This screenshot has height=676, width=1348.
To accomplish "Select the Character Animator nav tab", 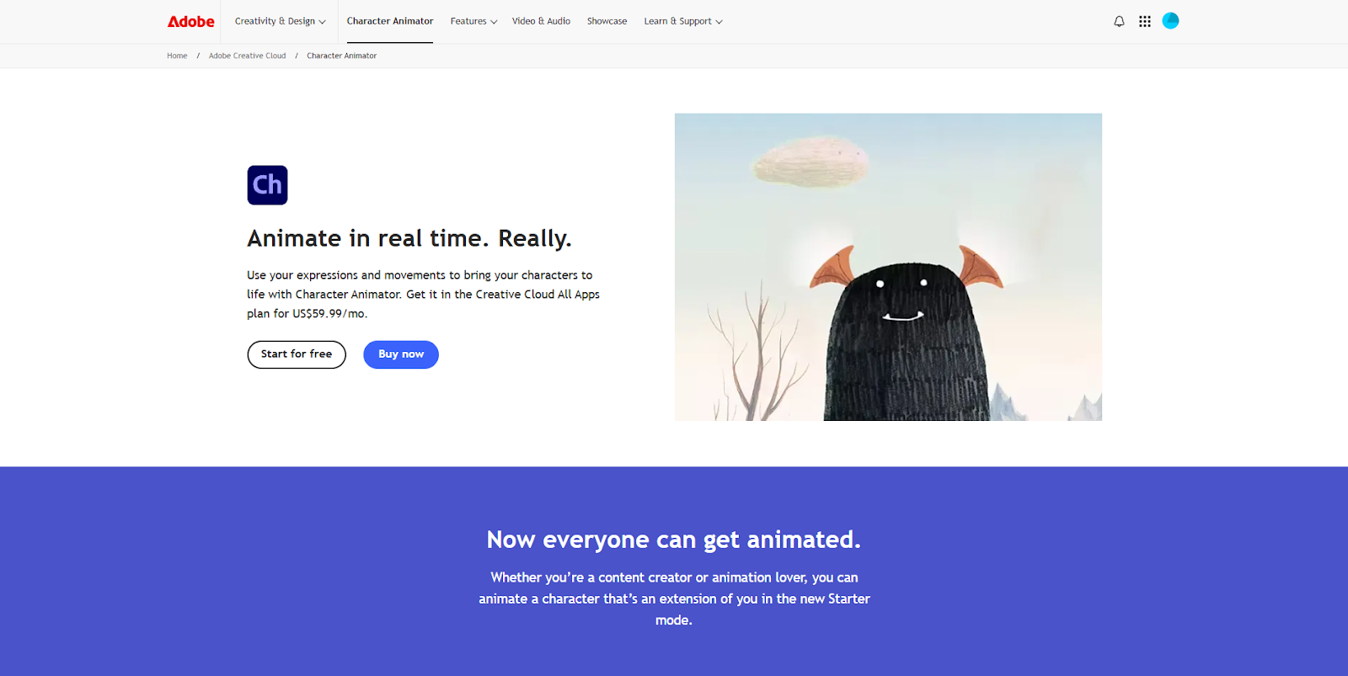I will click(x=390, y=21).
